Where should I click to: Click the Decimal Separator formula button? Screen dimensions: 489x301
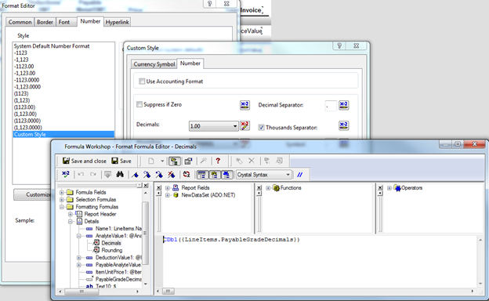click(x=344, y=105)
